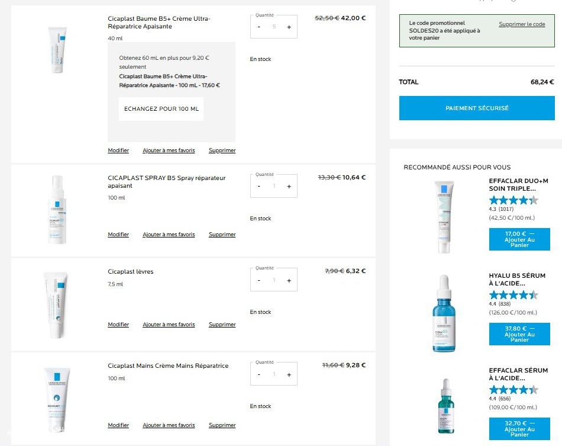Proceed with Paiement sécurisé button
The height and width of the screenshot is (446, 562).
(477, 108)
